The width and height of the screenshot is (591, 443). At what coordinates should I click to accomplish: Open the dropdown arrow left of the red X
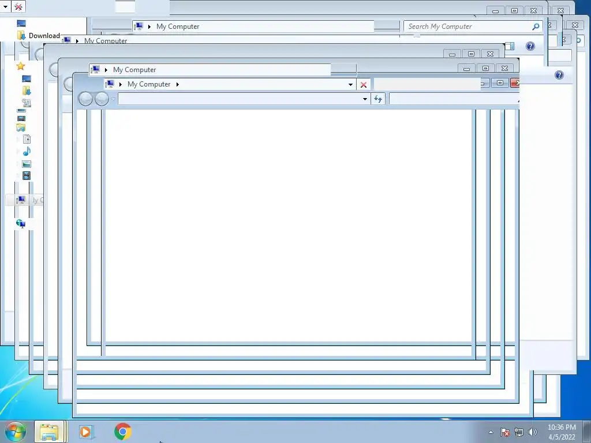pyautogui.click(x=350, y=85)
